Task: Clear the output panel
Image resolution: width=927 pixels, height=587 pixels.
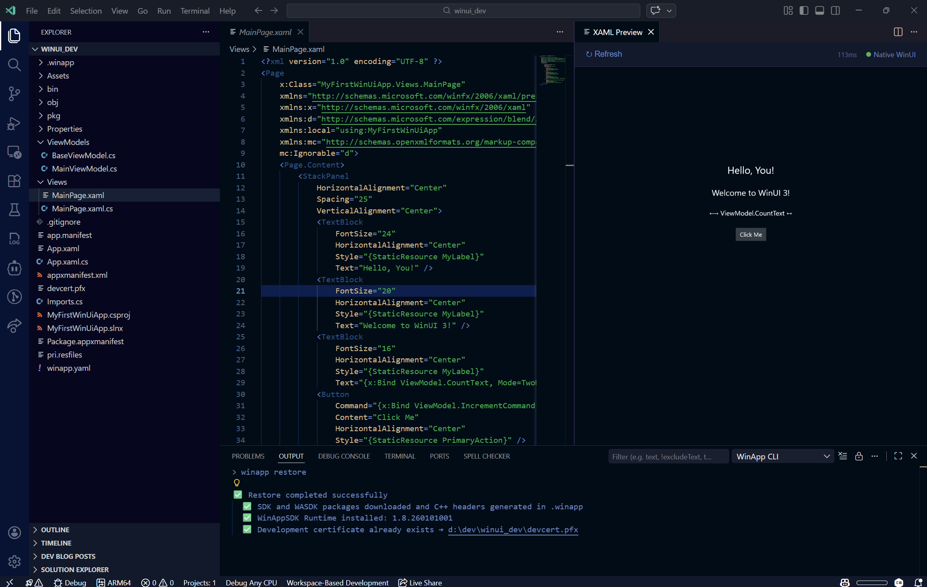Action: coord(843,456)
